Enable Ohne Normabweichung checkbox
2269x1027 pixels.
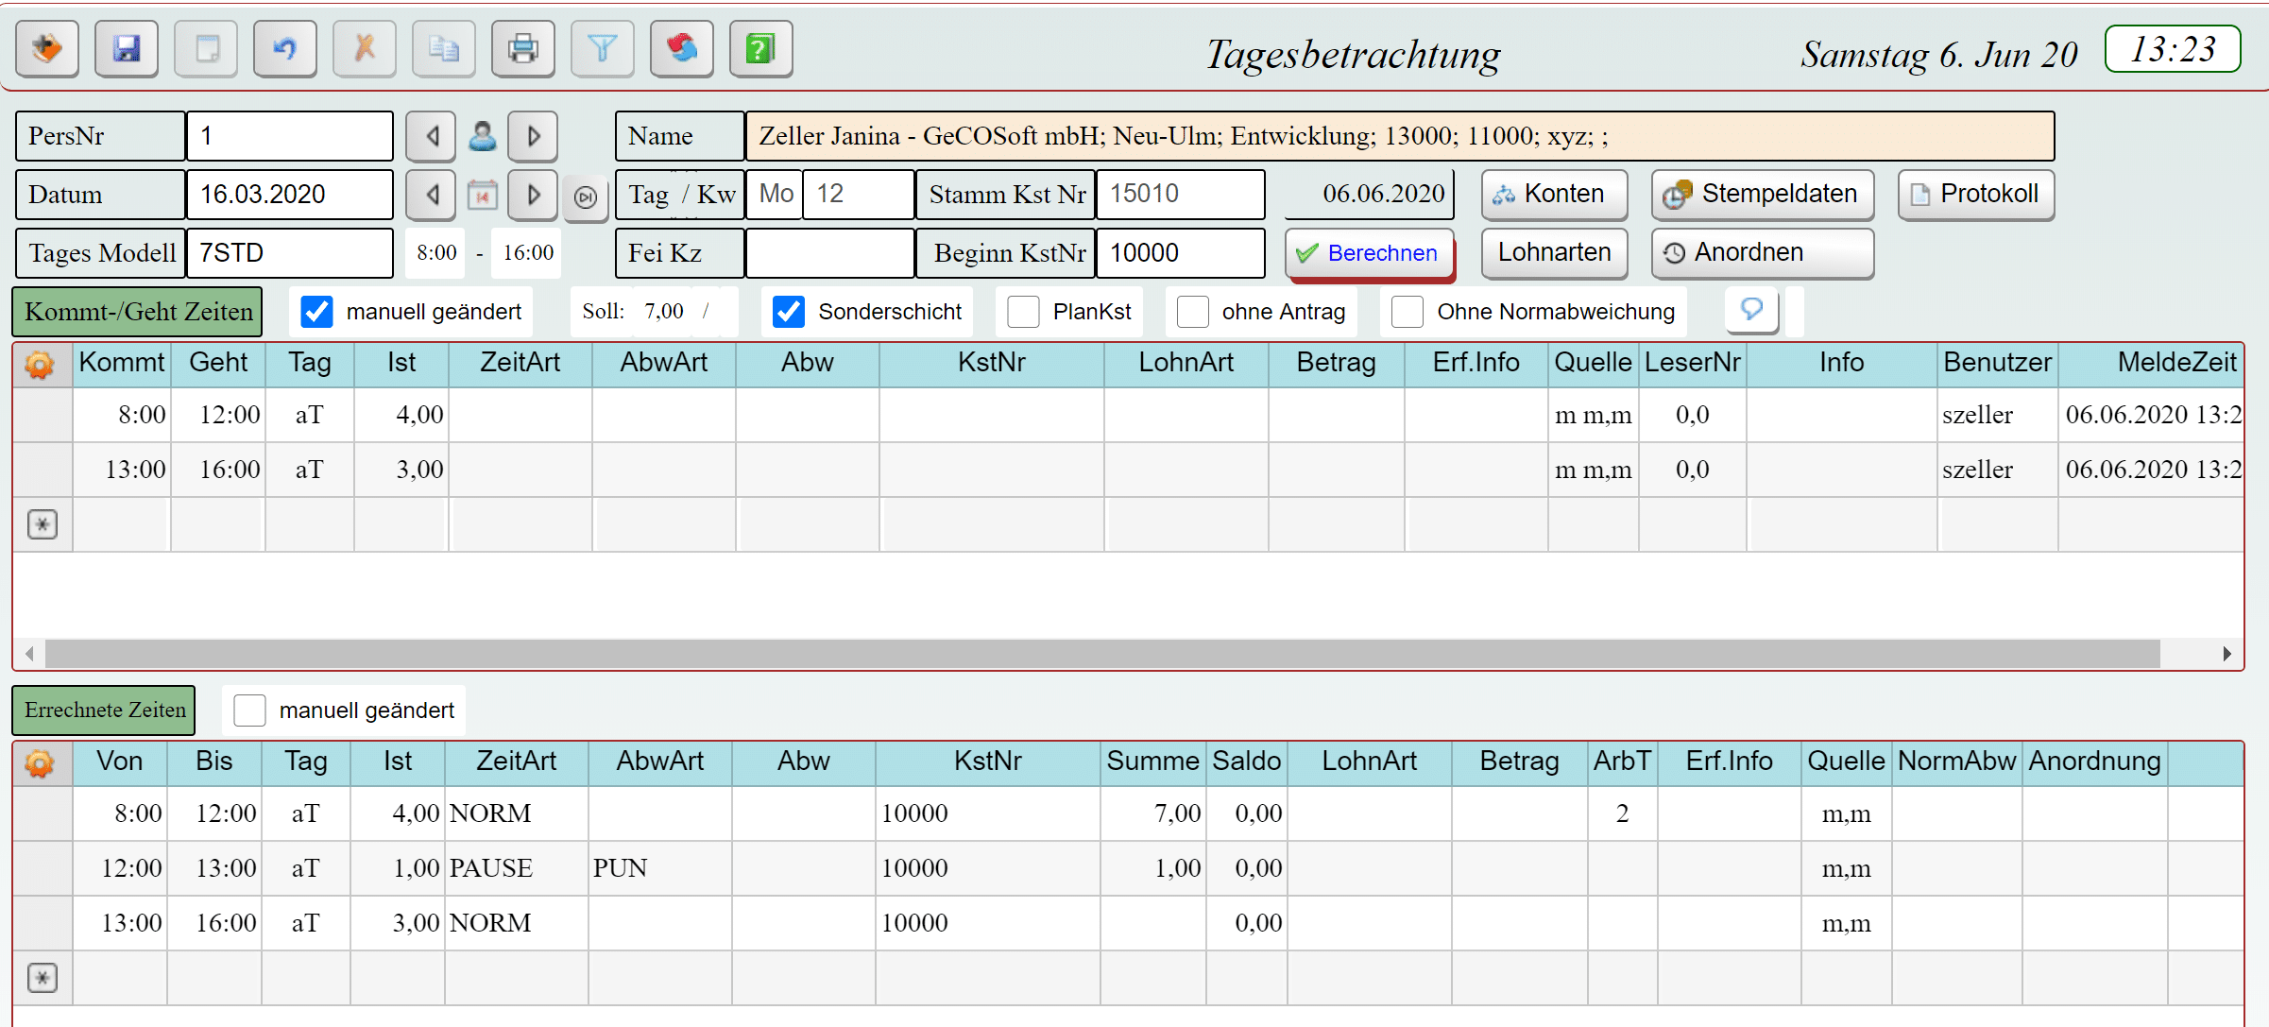(x=1407, y=312)
